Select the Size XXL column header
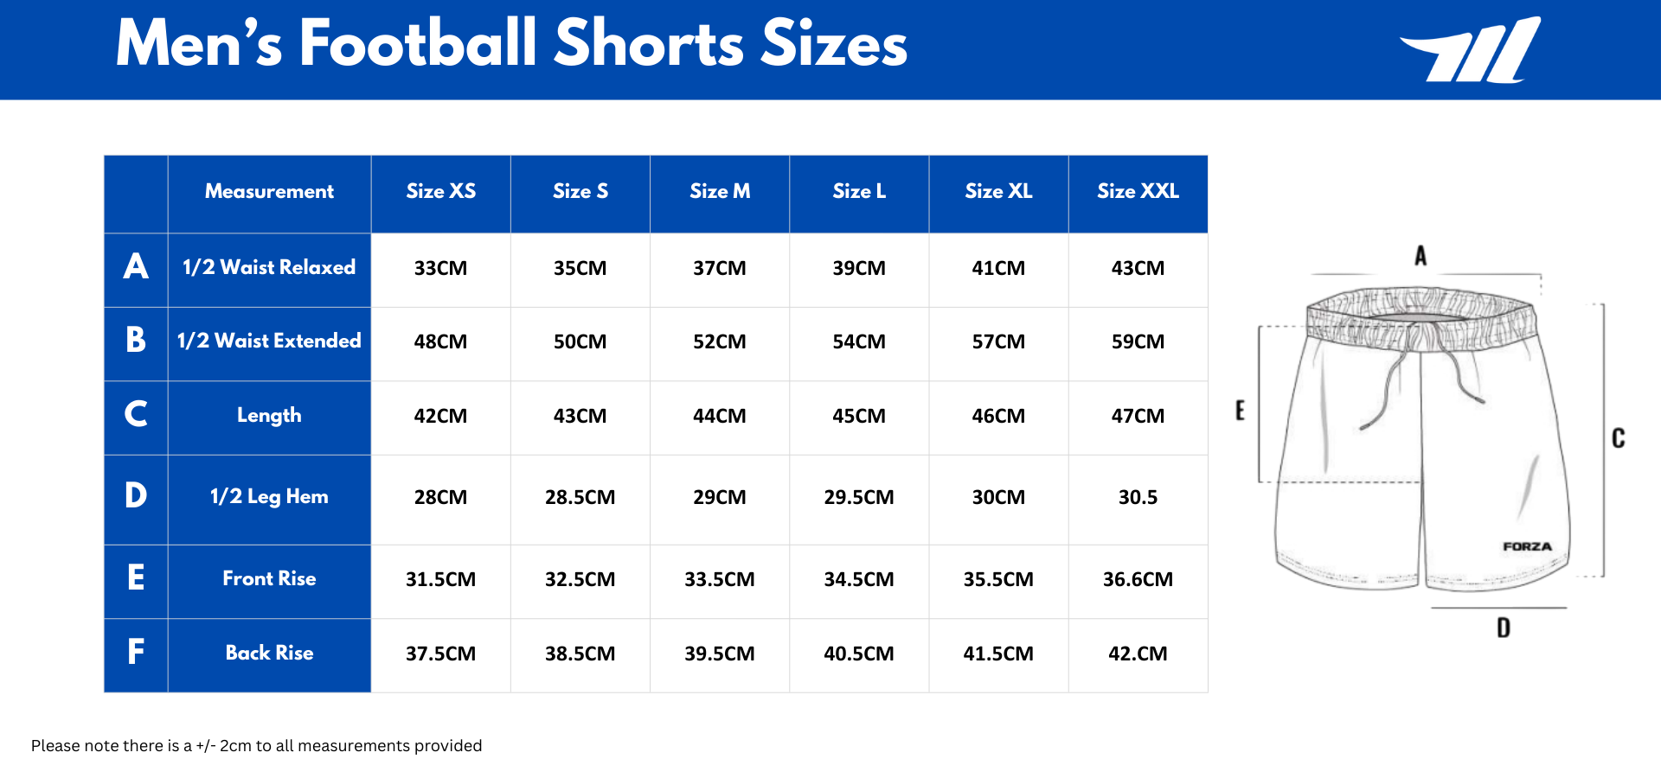This screenshot has height=778, width=1661. 1138,192
